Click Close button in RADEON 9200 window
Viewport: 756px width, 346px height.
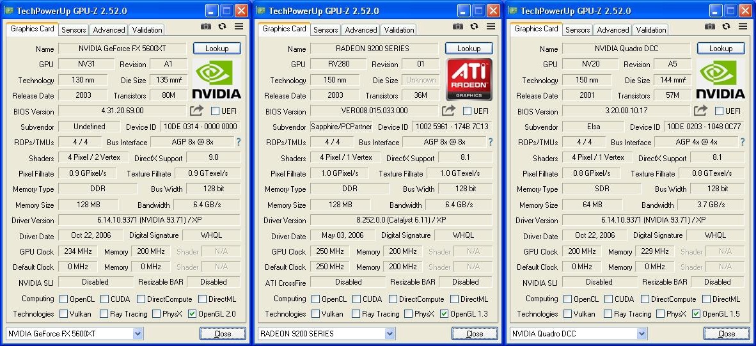point(475,333)
